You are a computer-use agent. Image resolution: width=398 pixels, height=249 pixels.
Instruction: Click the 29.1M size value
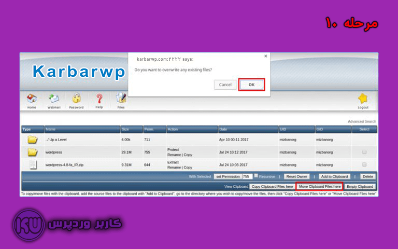click(126, 152)
